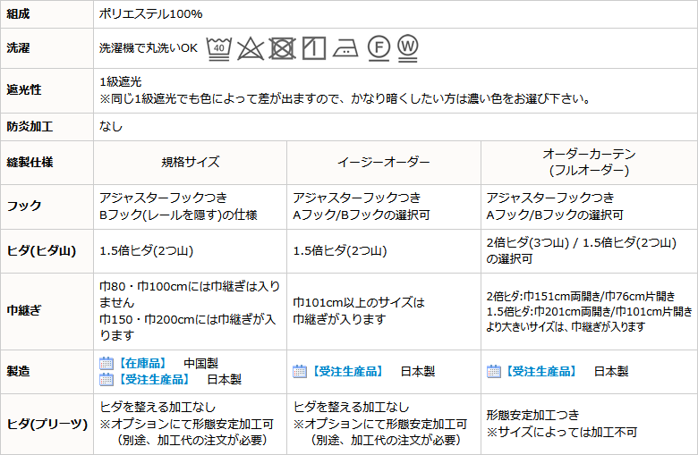Click the iron laundry symbol
698x455 pixels.
click(345, 47)
